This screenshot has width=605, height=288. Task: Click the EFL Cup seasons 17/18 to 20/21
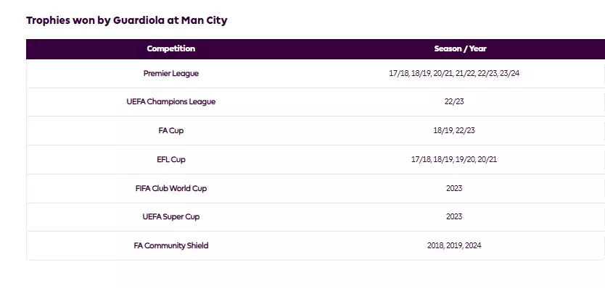[x=454, y=159]
